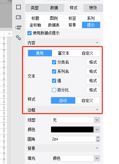Click the up arrow on the canvas scrollbar
The height and width of the screenshot is (164, 119).
tap(9, 34)
